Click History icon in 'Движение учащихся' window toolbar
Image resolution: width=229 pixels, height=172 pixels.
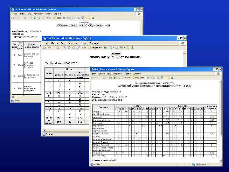tap(105, 48)
